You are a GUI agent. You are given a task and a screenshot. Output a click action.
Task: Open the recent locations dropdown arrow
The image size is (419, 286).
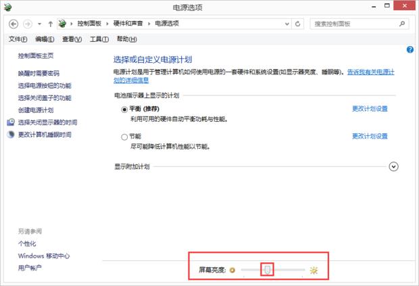pos(40,24)
